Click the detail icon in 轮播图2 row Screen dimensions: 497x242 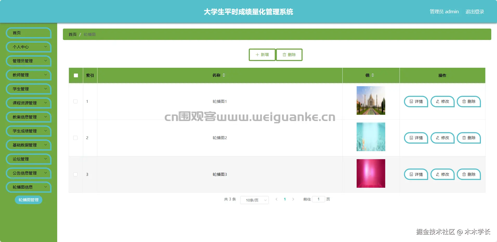411,138
